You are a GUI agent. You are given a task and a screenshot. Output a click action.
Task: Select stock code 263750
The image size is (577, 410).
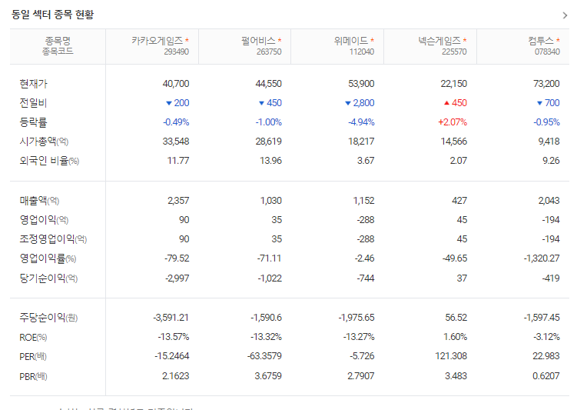(269, 52)
